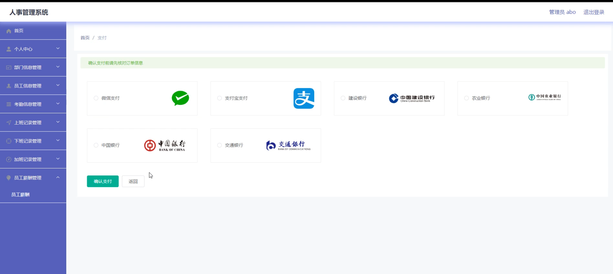Select the 农业银行 radio button
This screenshot has height=274, width=613.
466,98
